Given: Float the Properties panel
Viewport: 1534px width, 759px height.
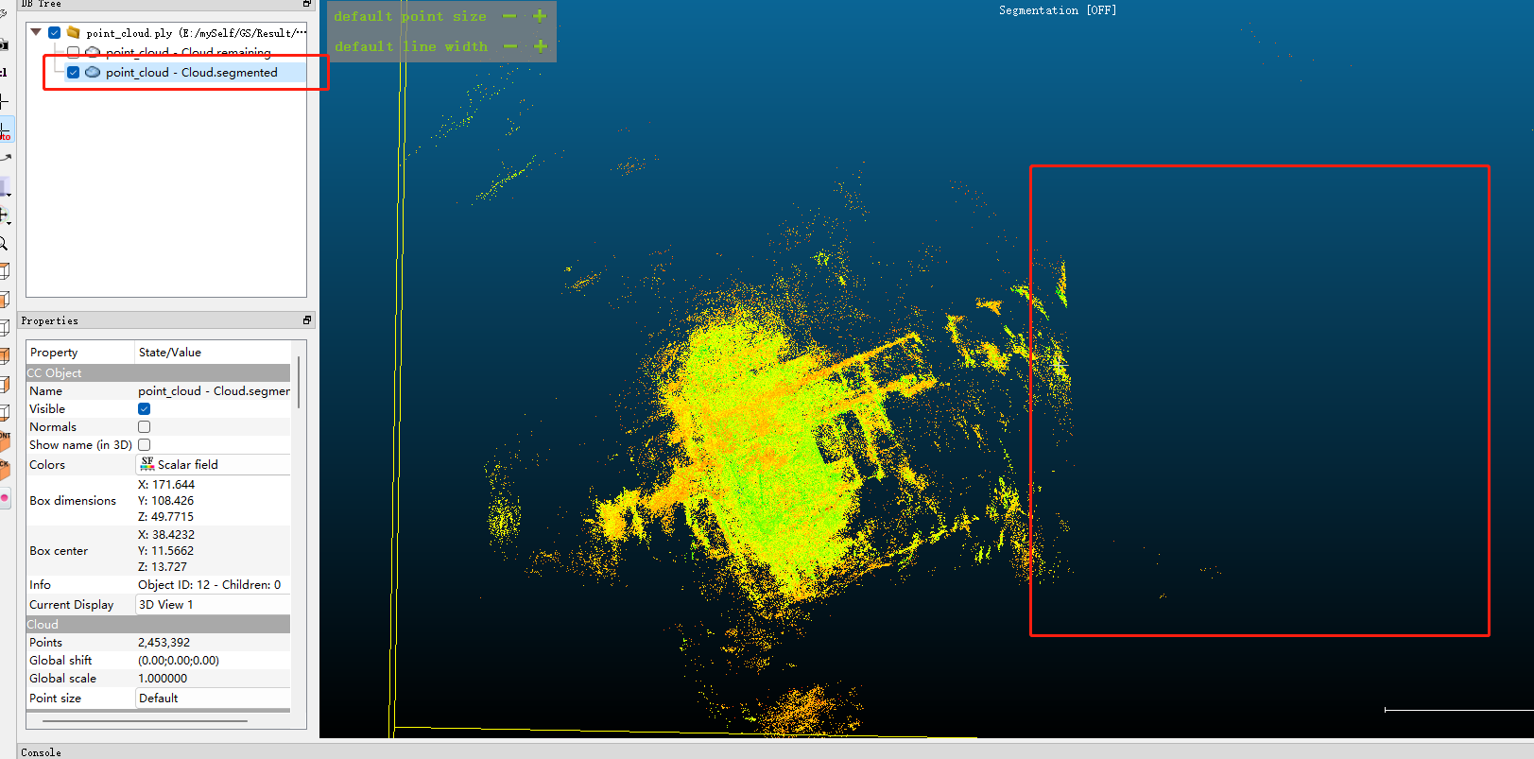Looking at the screenshot, I should pyautogui.click(x=306, y=320).
